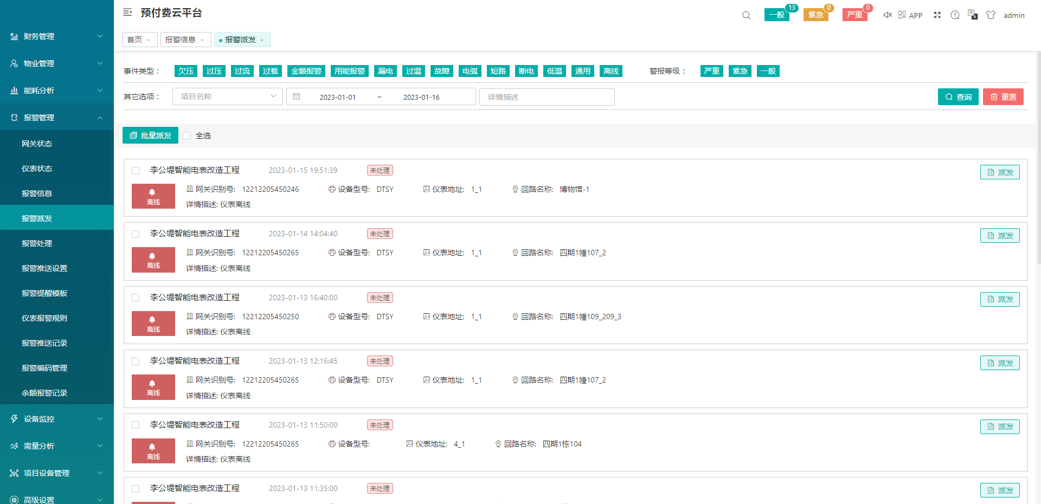1041x504 pixels.
Task: Expand the 财务管理 menu
Action: [100, 36]
